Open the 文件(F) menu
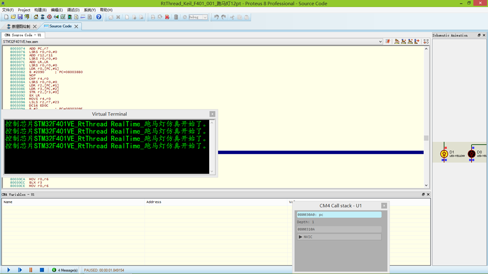This screenshot has width=488, height=274. click(x=8, y=10)
